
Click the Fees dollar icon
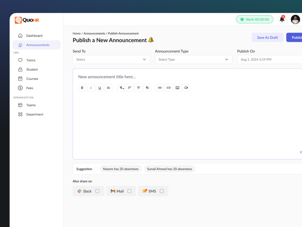point(20,88)
